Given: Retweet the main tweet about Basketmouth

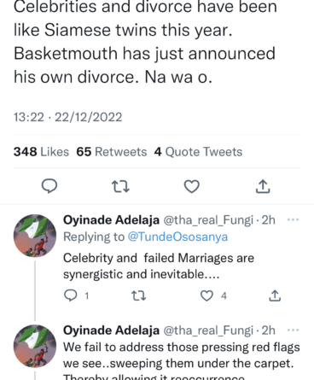Looking at the screenshot, I should coord(120,186).
